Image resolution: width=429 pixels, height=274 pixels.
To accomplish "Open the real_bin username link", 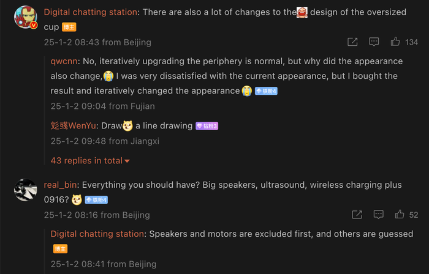I will [x=60, y=185].
